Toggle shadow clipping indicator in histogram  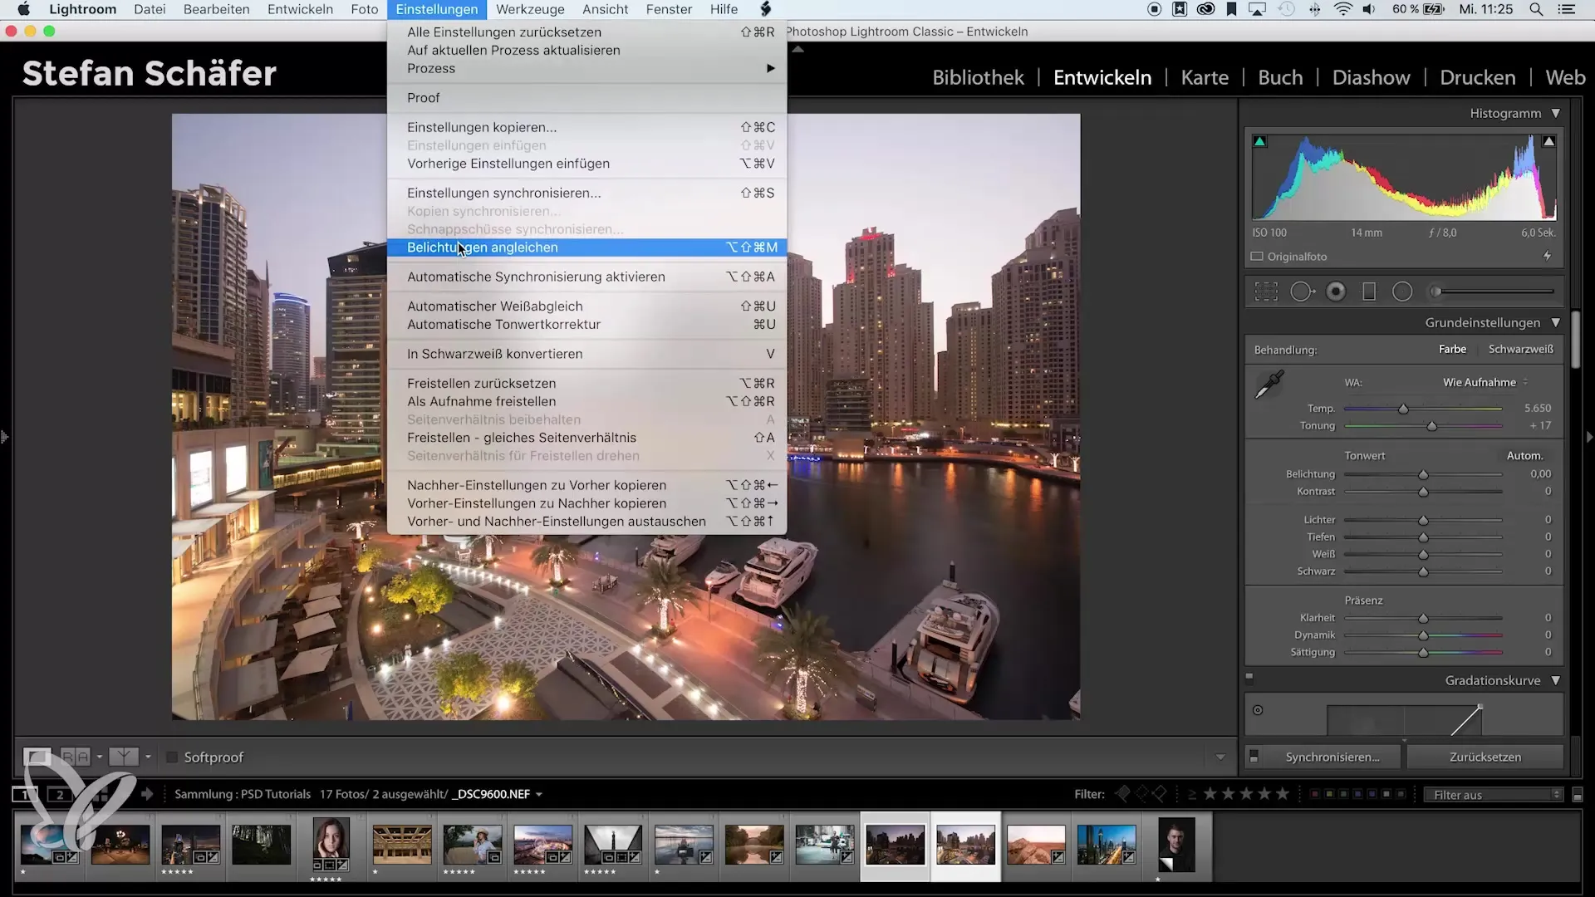coord(1260,142)
